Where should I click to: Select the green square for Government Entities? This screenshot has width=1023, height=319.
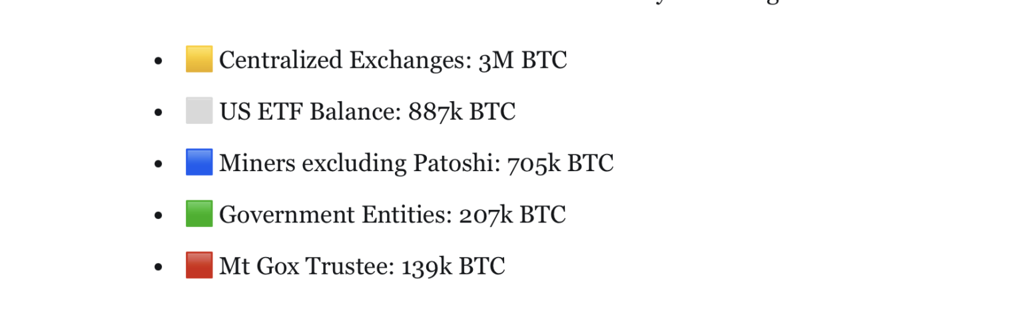click(x=199, y=213)
